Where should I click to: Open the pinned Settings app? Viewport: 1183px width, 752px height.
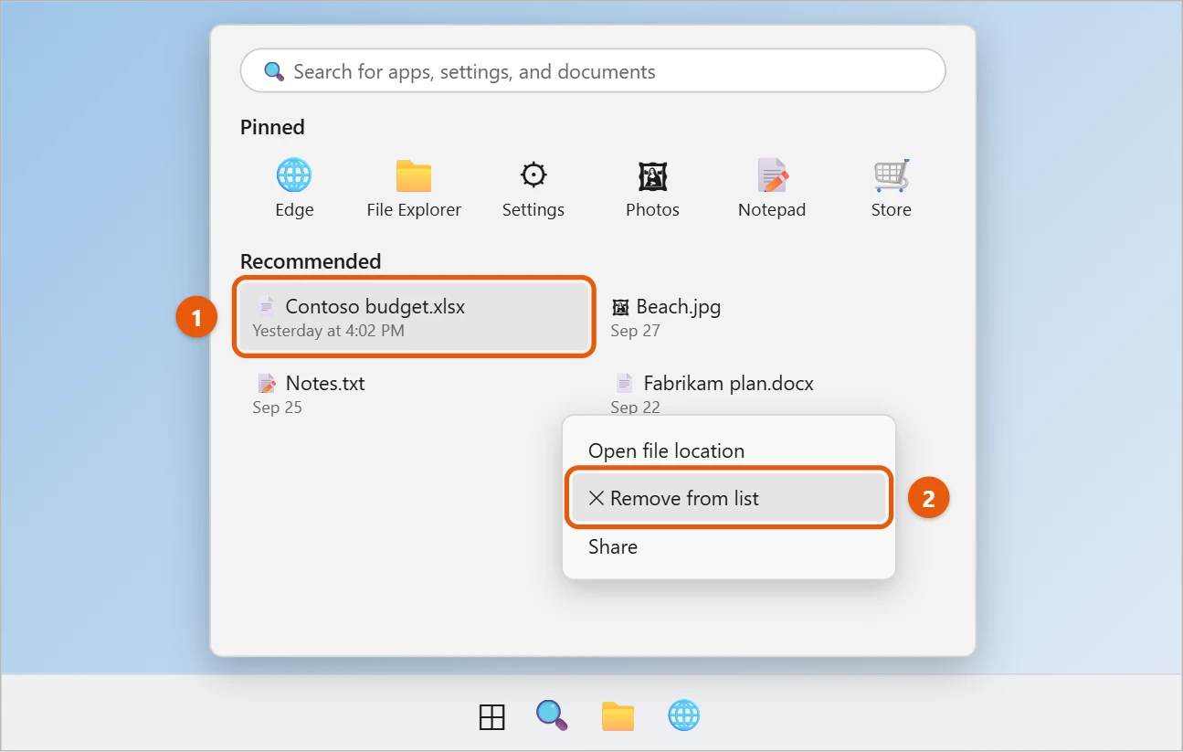pyautogui.click(x=533, y=188)
